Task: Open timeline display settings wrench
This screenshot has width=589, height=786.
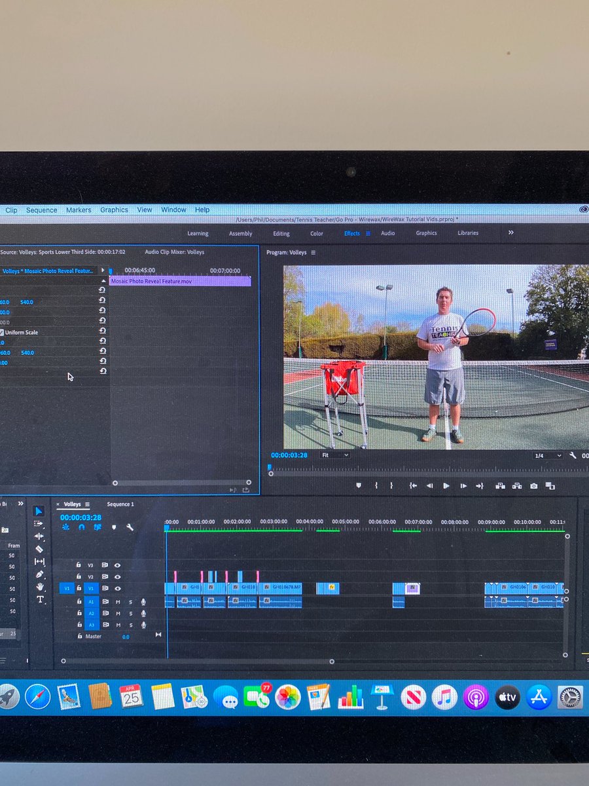Action: (x=130, y=527)
